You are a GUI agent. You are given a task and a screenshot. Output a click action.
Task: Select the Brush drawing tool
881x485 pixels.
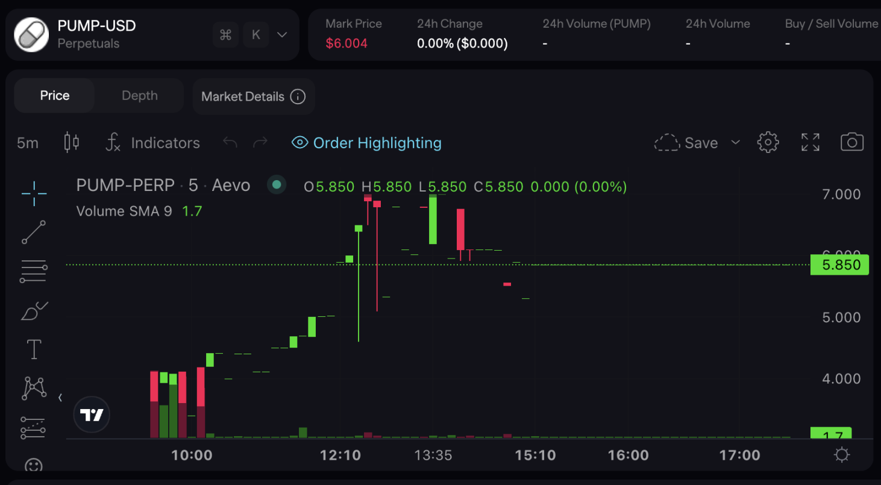(x=33, y=310)
